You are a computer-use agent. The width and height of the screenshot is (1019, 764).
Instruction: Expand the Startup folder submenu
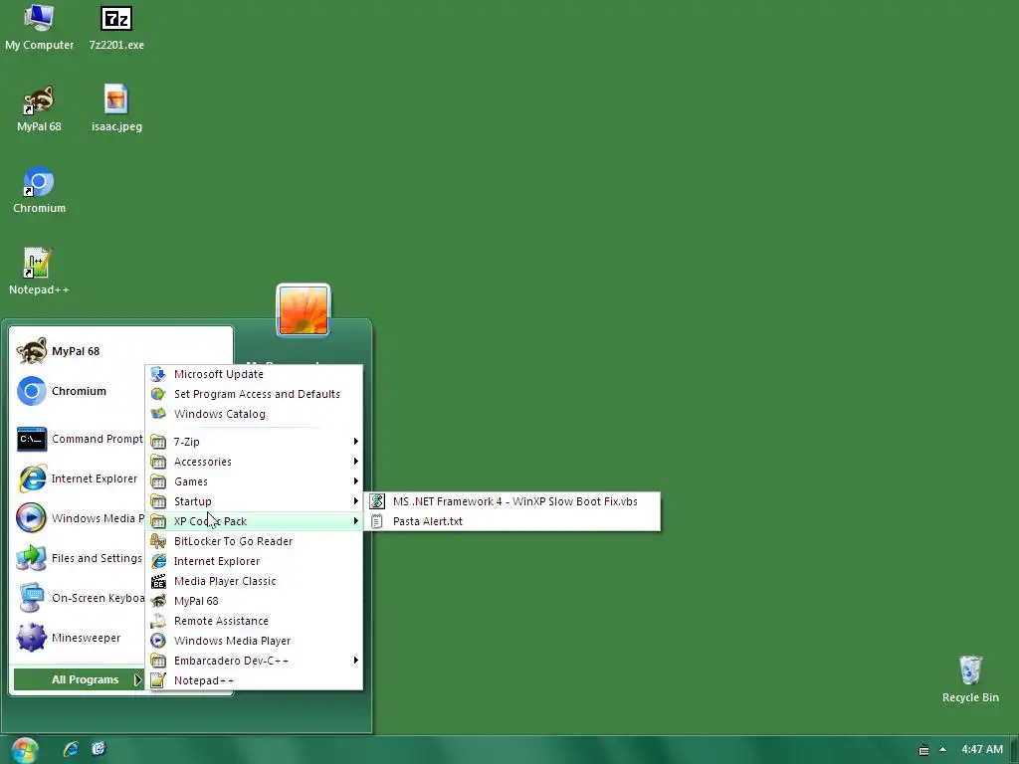coord(254,501)
